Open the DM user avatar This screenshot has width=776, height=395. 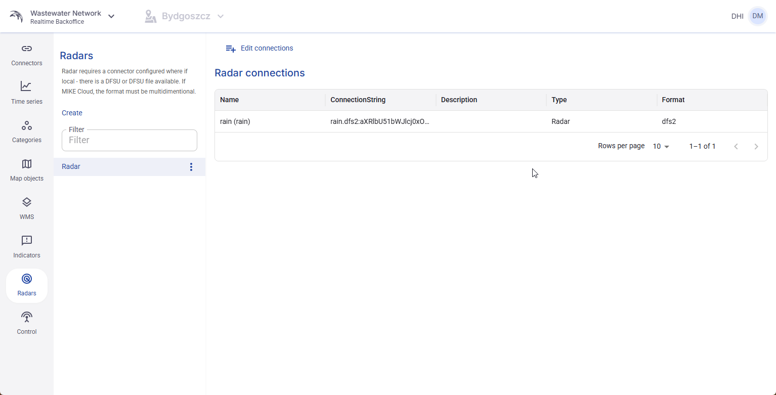(x=757, y=16)
